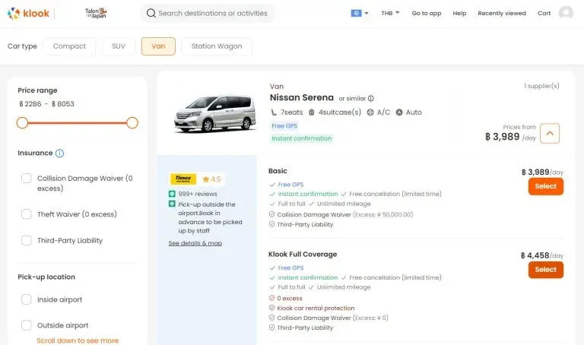
Task: Open the language flag dropdown
Action: click(x=360, y=13)
